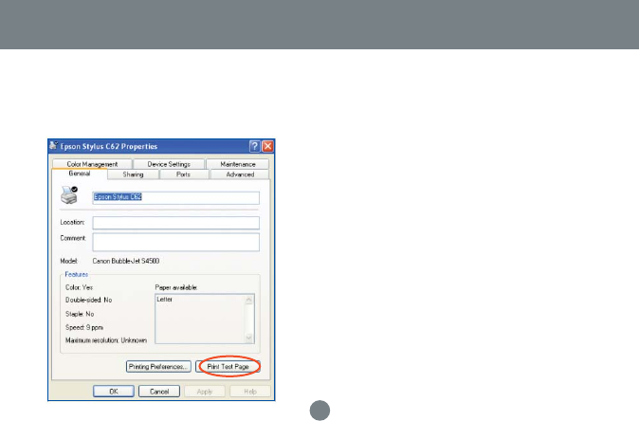
Task: Open the Maintenance tab
Action: pyautogui.click(x=238, y=164)
